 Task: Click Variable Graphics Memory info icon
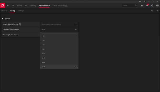(x=20, y=24)
